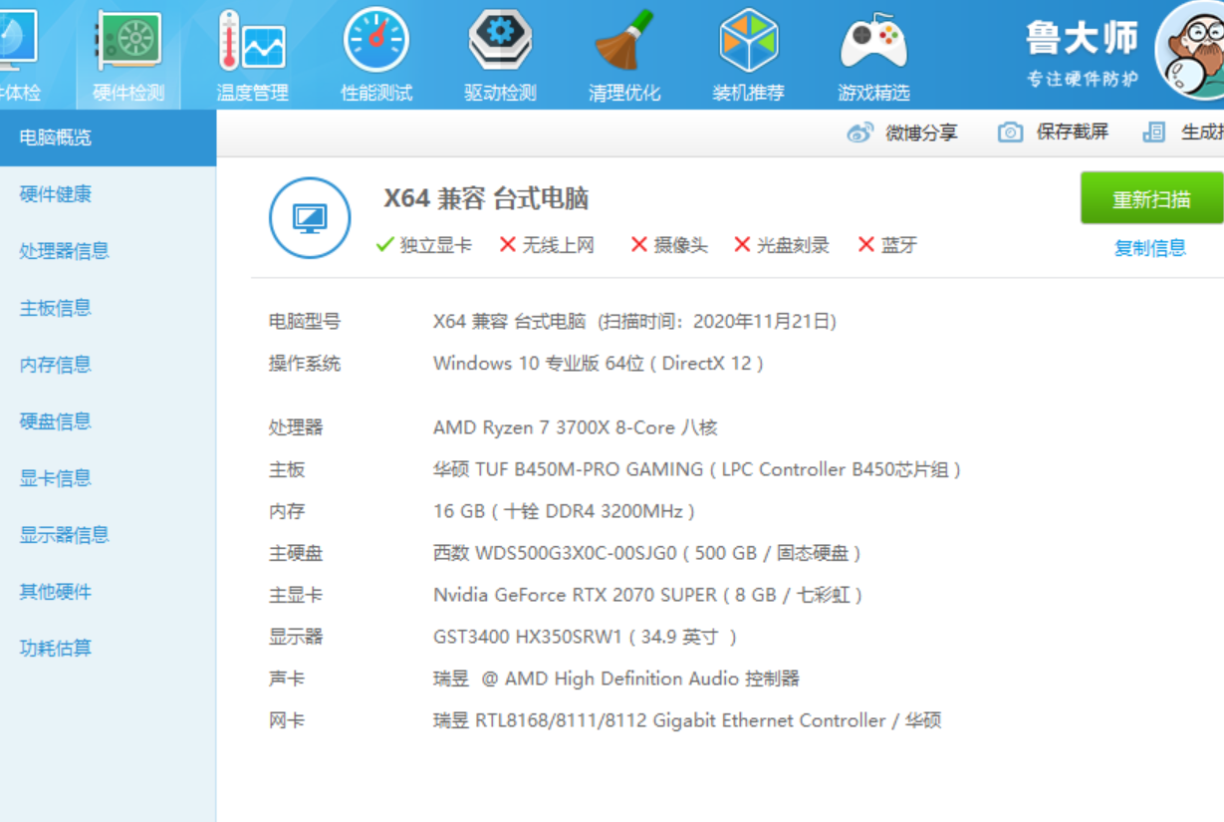Click the green 重新扫描 button

[x=1152, y=198]
